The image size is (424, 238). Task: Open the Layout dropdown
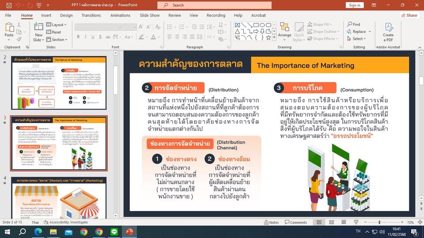click(56, 25)
